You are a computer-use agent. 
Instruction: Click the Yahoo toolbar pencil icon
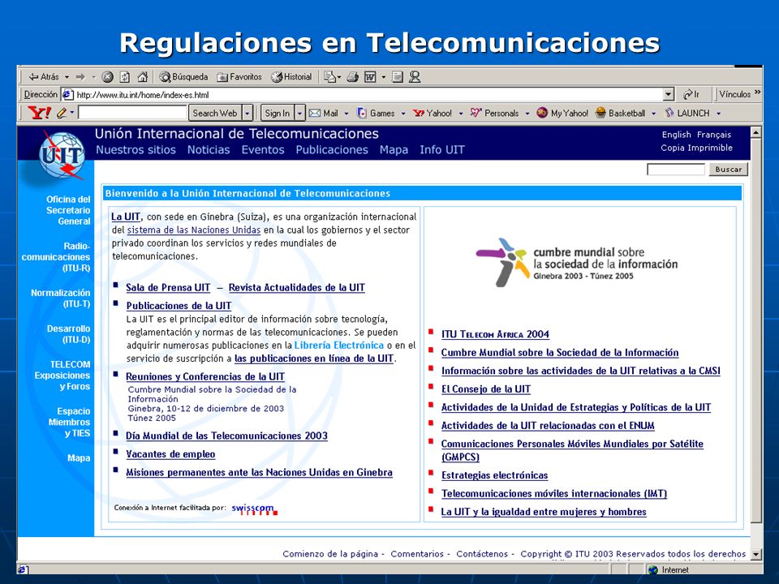tap(62, 114)
